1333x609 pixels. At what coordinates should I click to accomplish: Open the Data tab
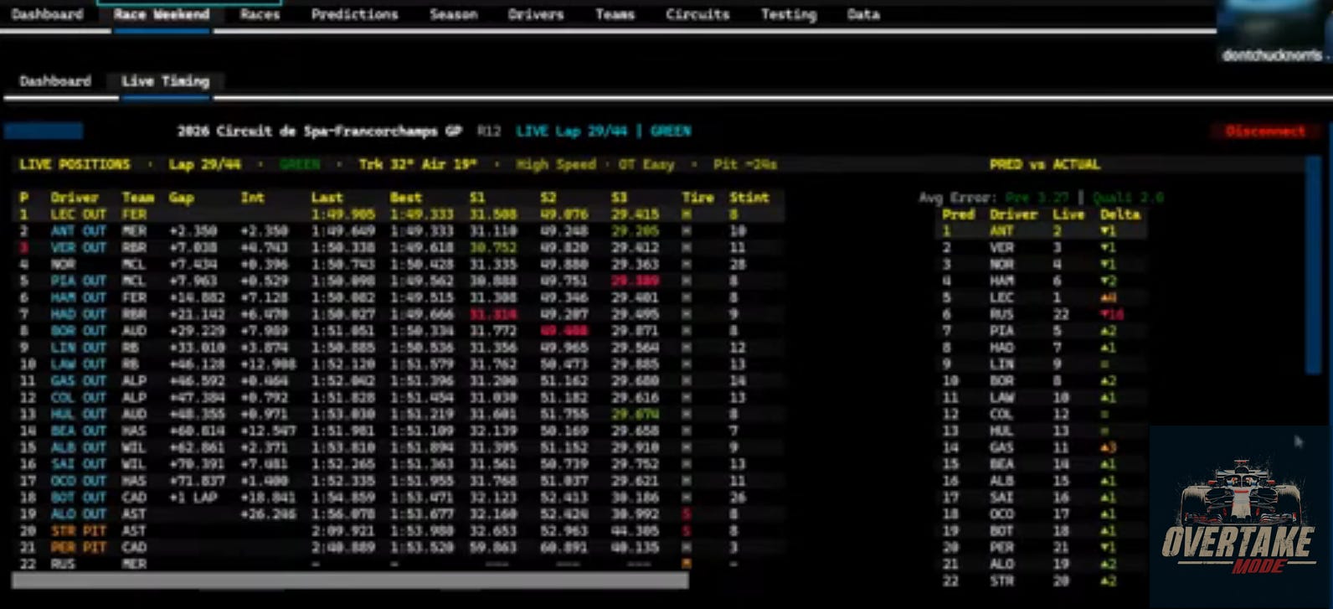click(x=863, y=14)
